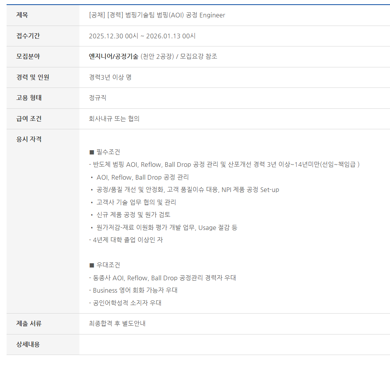This screenshot has height=367, width=390.
Task: Click the '경력3년 이상 명' value
Action: coord(110,77)
